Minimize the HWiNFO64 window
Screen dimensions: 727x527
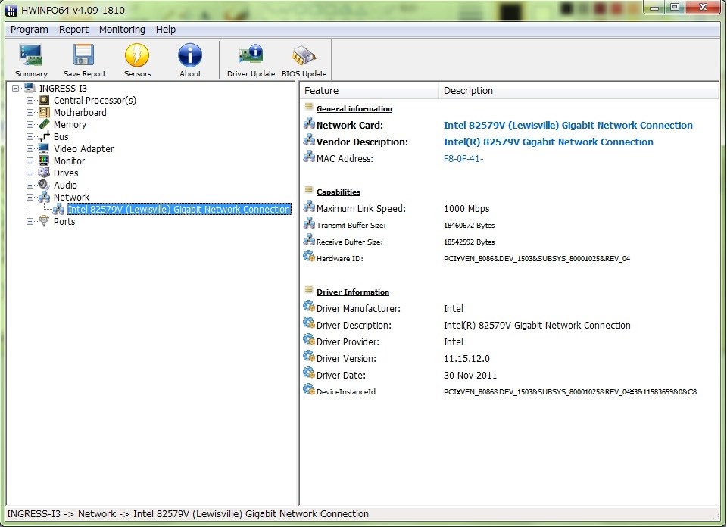point(654,8)
